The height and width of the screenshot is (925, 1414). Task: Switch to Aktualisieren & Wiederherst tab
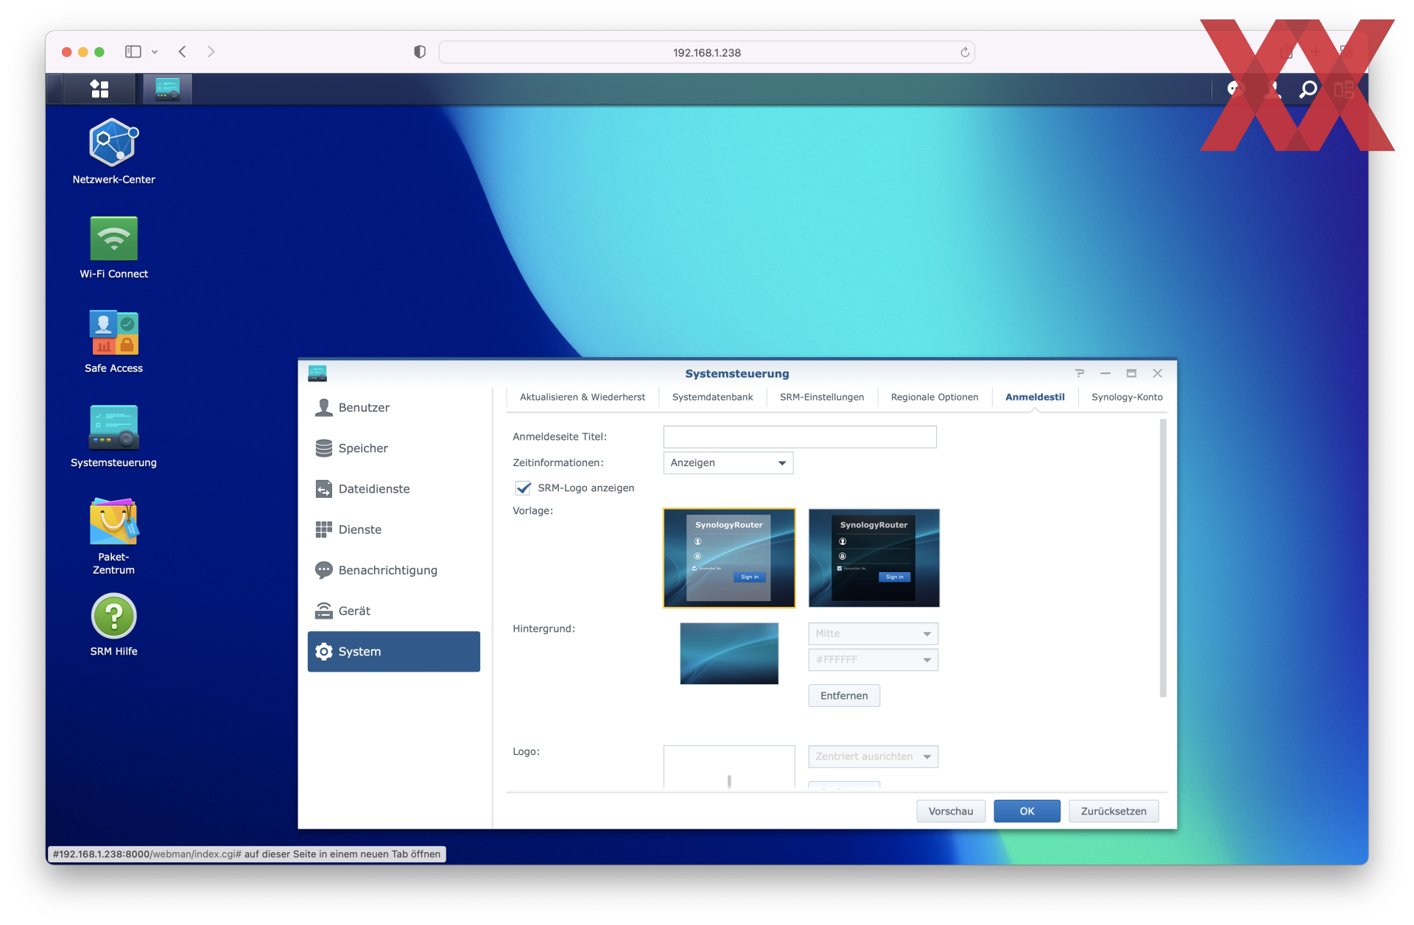pyautogui.click(x=583, y=397)
